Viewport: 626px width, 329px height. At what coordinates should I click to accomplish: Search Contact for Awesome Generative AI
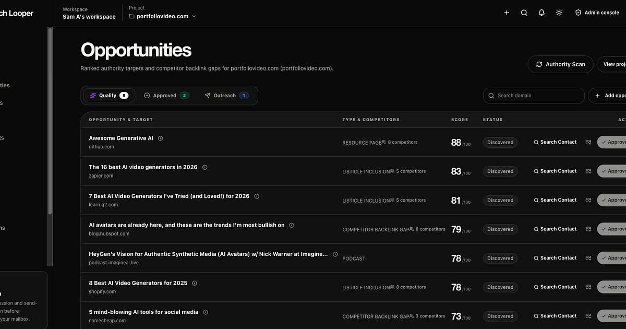[555, 142]
